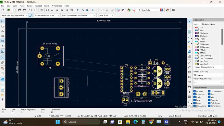Image resolution: width=224 pixels, height=126 pixels.
Task: Toggle the Footprints selection filter checkbox
Action: [x=194, y=94]
